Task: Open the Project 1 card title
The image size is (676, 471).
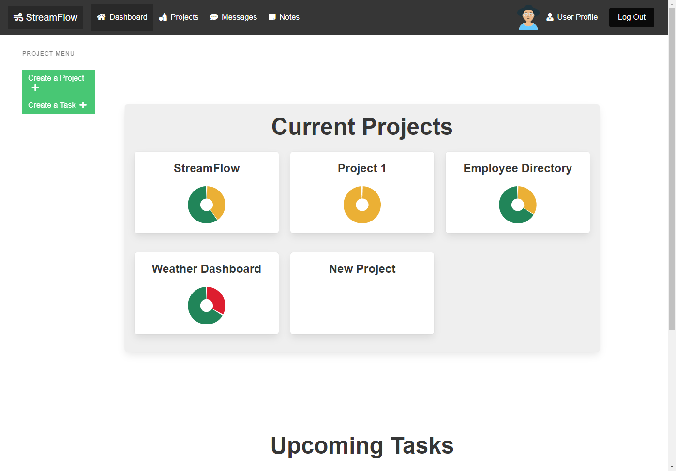Action: point(362,168)
